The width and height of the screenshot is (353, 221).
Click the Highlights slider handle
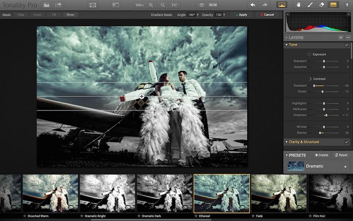point(324,103)
